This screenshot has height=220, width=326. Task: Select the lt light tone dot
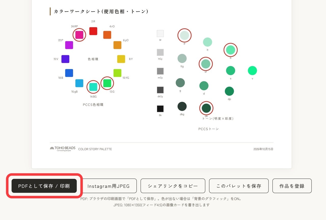[208, 42]
